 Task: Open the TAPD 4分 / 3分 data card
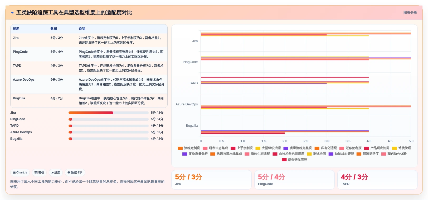tap(377, 180)
